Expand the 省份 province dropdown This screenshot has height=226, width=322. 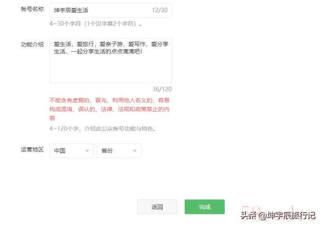(119, 151)
